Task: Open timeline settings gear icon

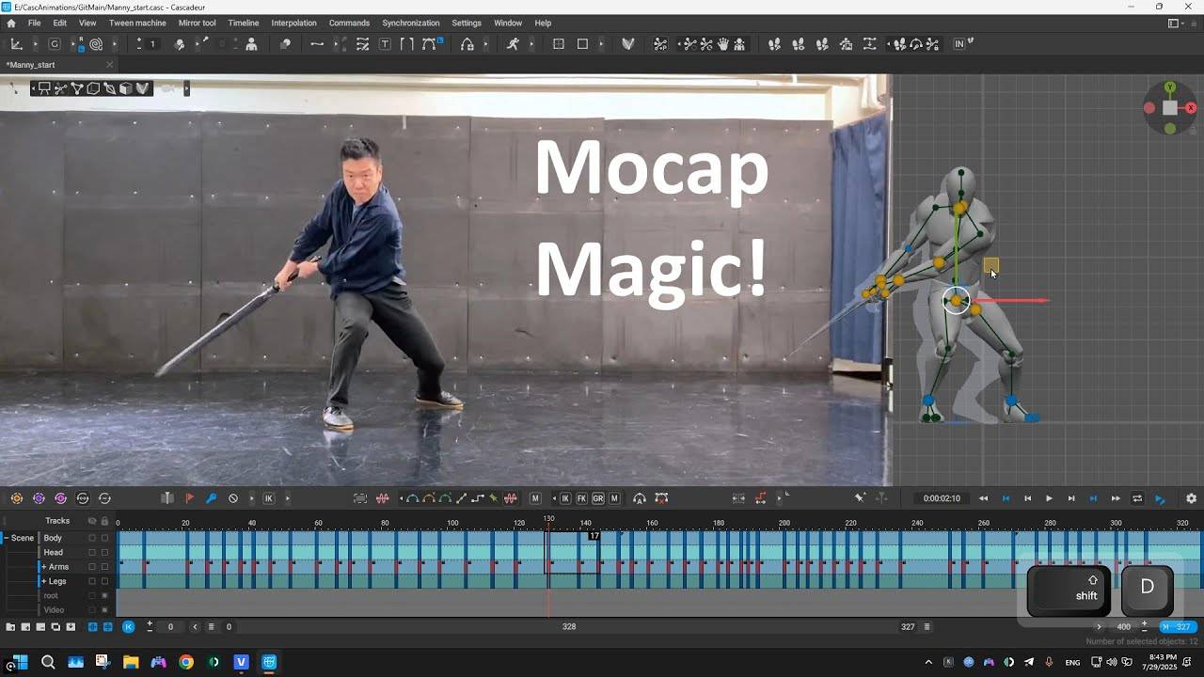Action: coord(1191,498)
